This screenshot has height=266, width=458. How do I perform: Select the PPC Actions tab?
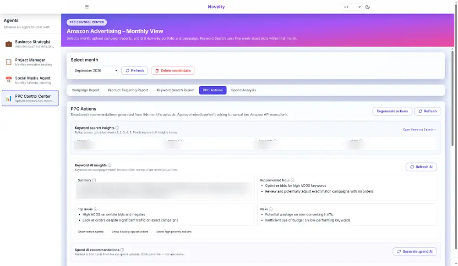click(x=213, y=90)
